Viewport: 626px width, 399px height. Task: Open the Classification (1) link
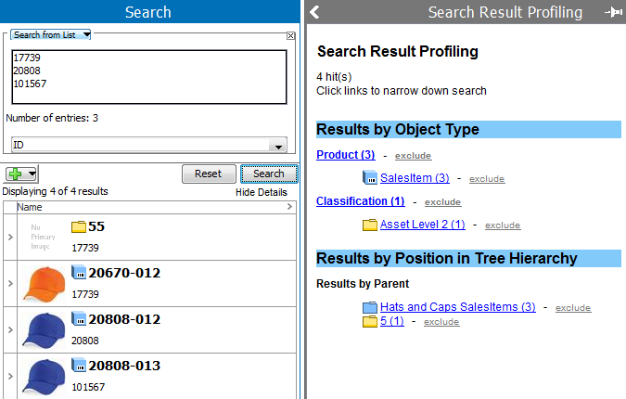[x=360, y=201]
